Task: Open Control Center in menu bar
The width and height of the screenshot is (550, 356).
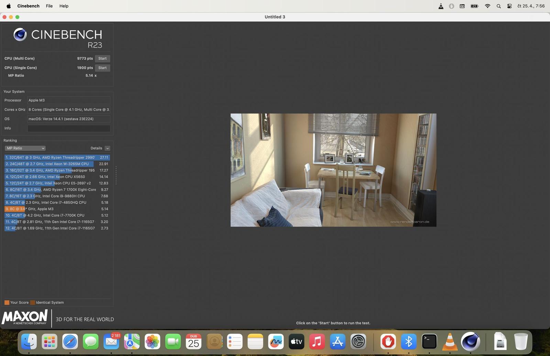Action: tap(509, 6)
